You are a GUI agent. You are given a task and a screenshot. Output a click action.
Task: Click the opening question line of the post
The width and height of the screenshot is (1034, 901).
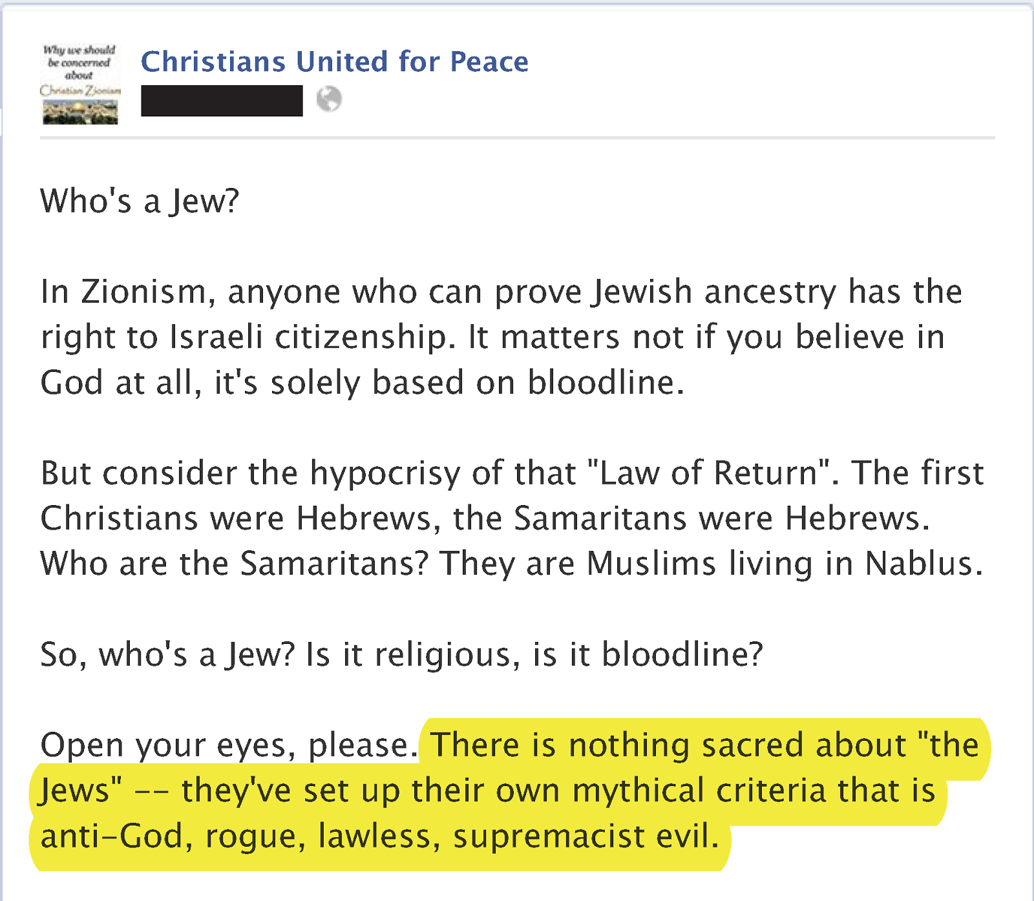(x=140, y=202)
